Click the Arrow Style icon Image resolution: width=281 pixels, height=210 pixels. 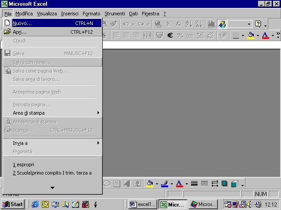pyautogui.click(x=215, y=184)
